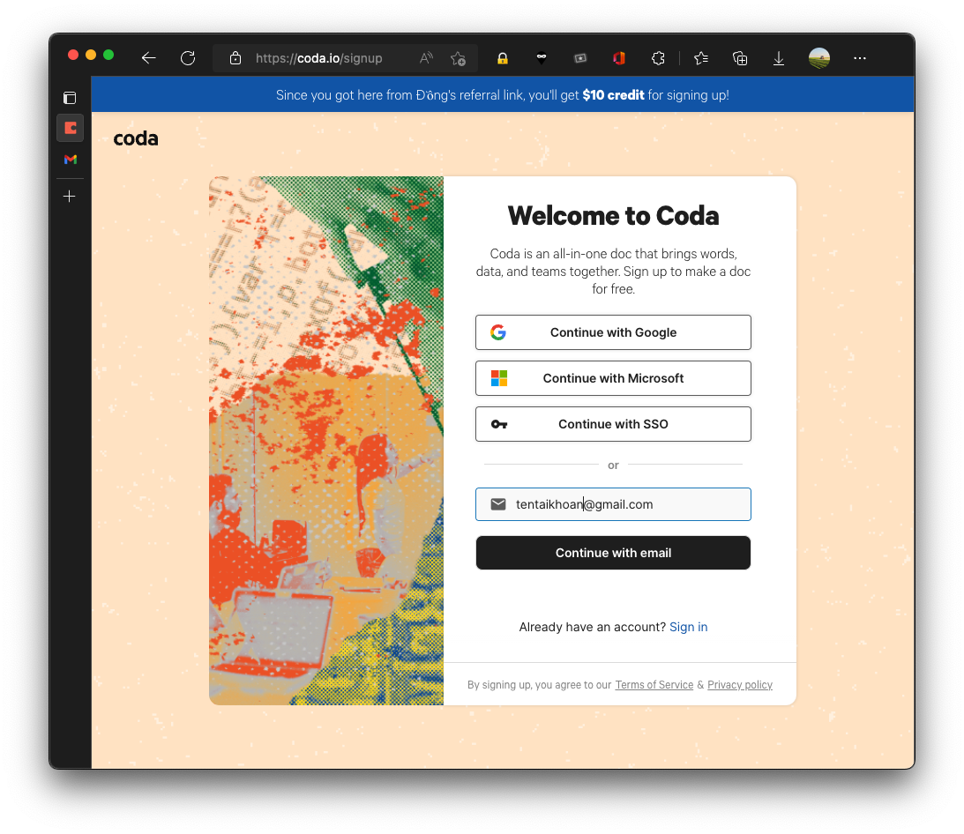Switch to the Coda tab in sidebar

tap(70, 128)
